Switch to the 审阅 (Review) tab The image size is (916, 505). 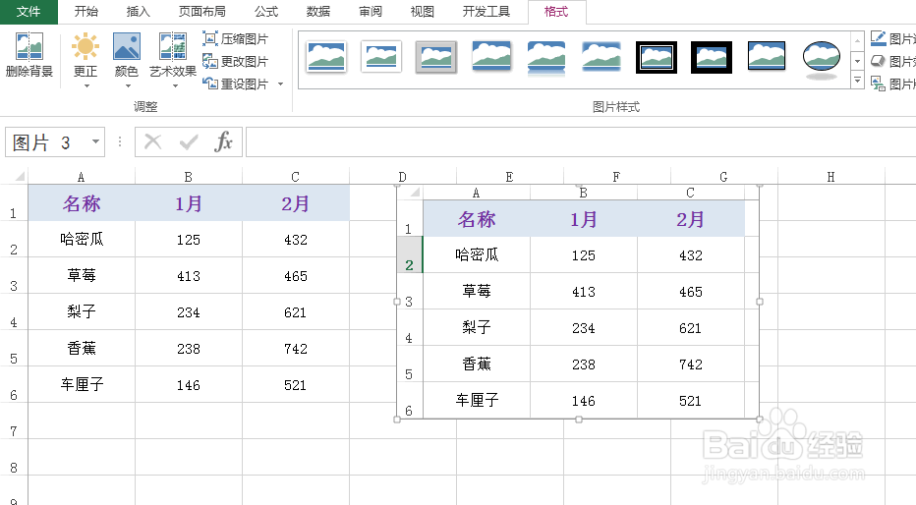click(x=371, y=12)
